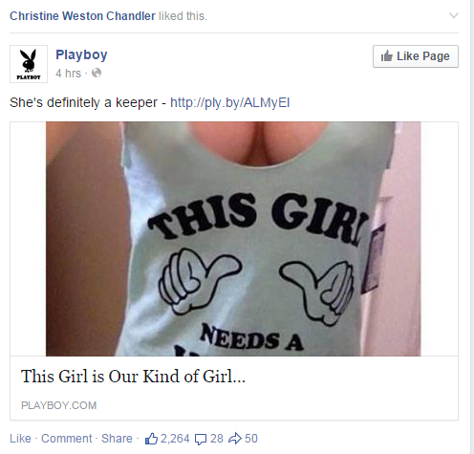Open the Playboy page name link
Screen dimensions: 474x454
point(81,54)
